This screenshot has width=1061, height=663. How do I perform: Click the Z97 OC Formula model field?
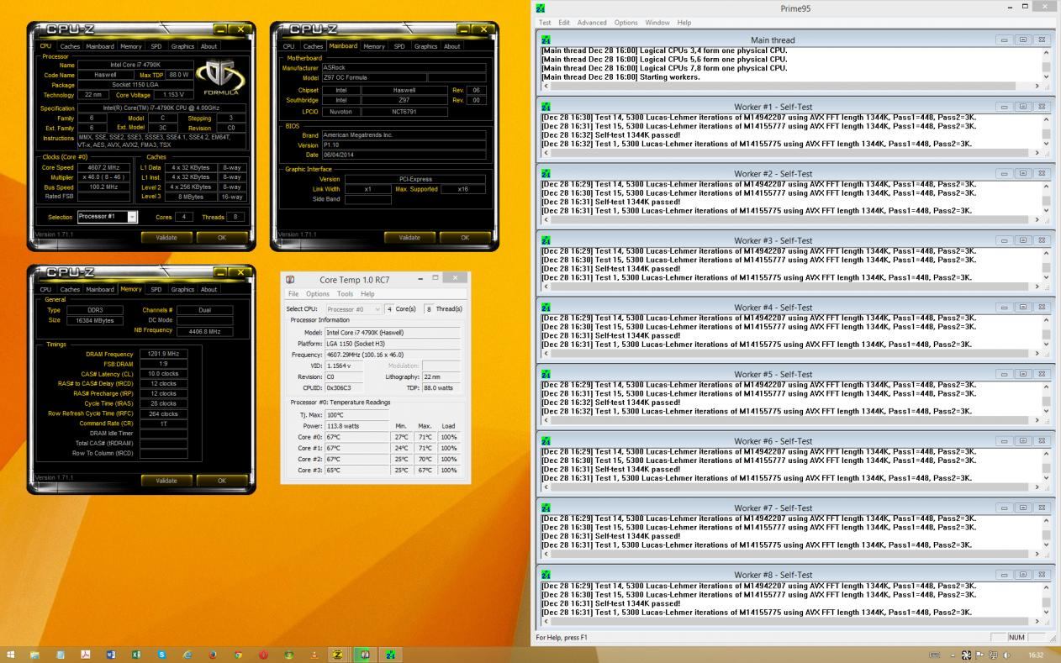coord(373,77)
